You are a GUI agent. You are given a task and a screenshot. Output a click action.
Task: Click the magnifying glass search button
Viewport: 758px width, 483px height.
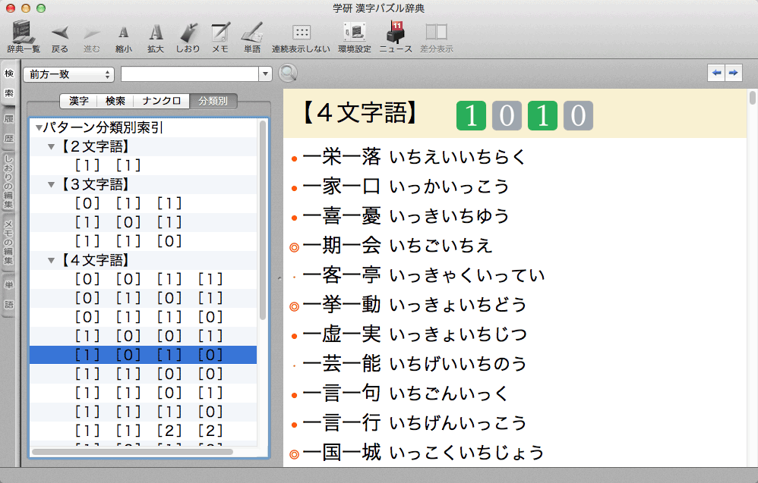[287, 74]
